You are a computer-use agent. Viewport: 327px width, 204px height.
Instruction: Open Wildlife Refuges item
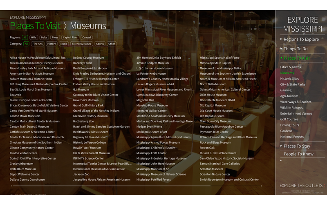click(x=291, y=108)
